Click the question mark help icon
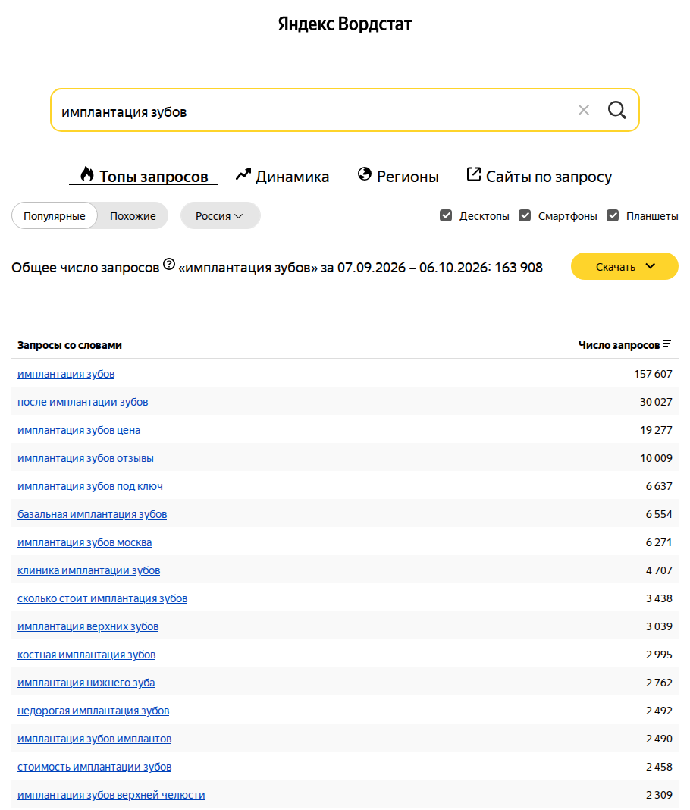This screenshot has width=690, height=810. point(169,264)
